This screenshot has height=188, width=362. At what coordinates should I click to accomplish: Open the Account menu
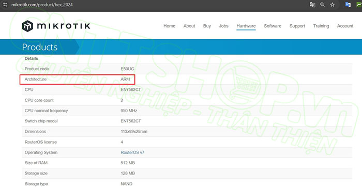click(345, 26)
